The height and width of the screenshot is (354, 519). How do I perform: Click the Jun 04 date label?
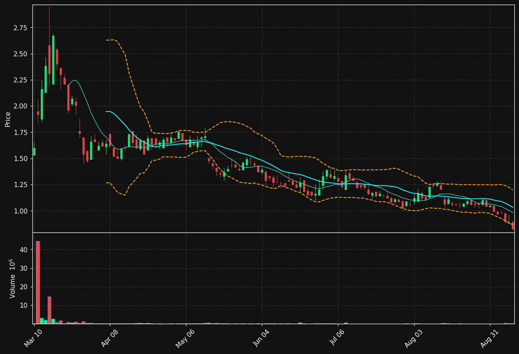[x=261, y=338]
